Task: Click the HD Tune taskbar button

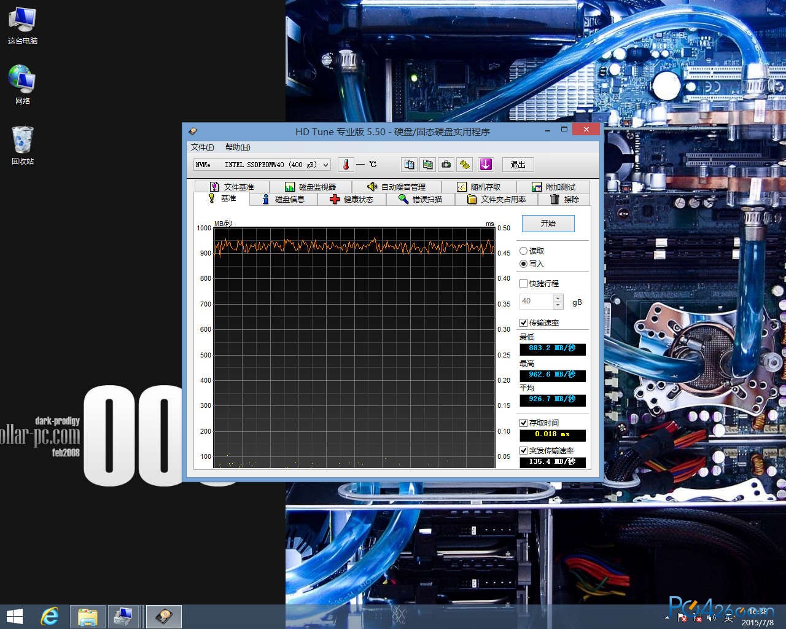Action: (x=165, y=616)
